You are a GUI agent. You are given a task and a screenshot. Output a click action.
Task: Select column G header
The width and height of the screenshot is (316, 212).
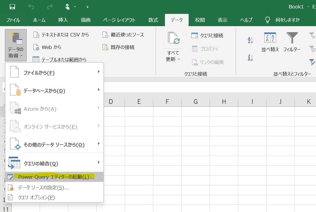click(195, 101)
